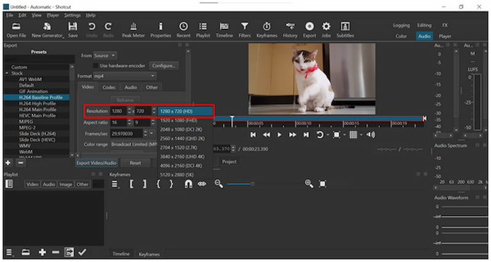Expand the Format mp4 dropdown
This screenshot has width=491, height=262.
coord(125,76)
